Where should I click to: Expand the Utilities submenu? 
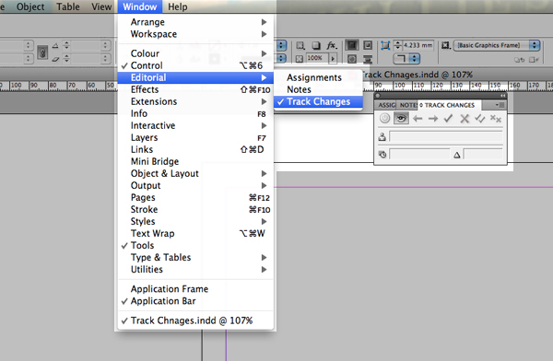pos(195,269)
